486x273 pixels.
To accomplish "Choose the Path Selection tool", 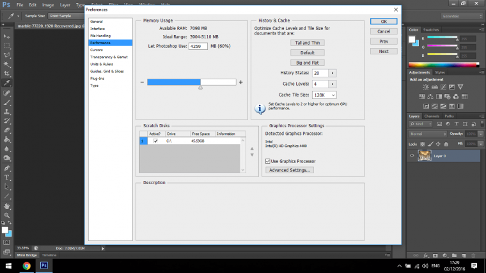I will click(x=6, y=187).
